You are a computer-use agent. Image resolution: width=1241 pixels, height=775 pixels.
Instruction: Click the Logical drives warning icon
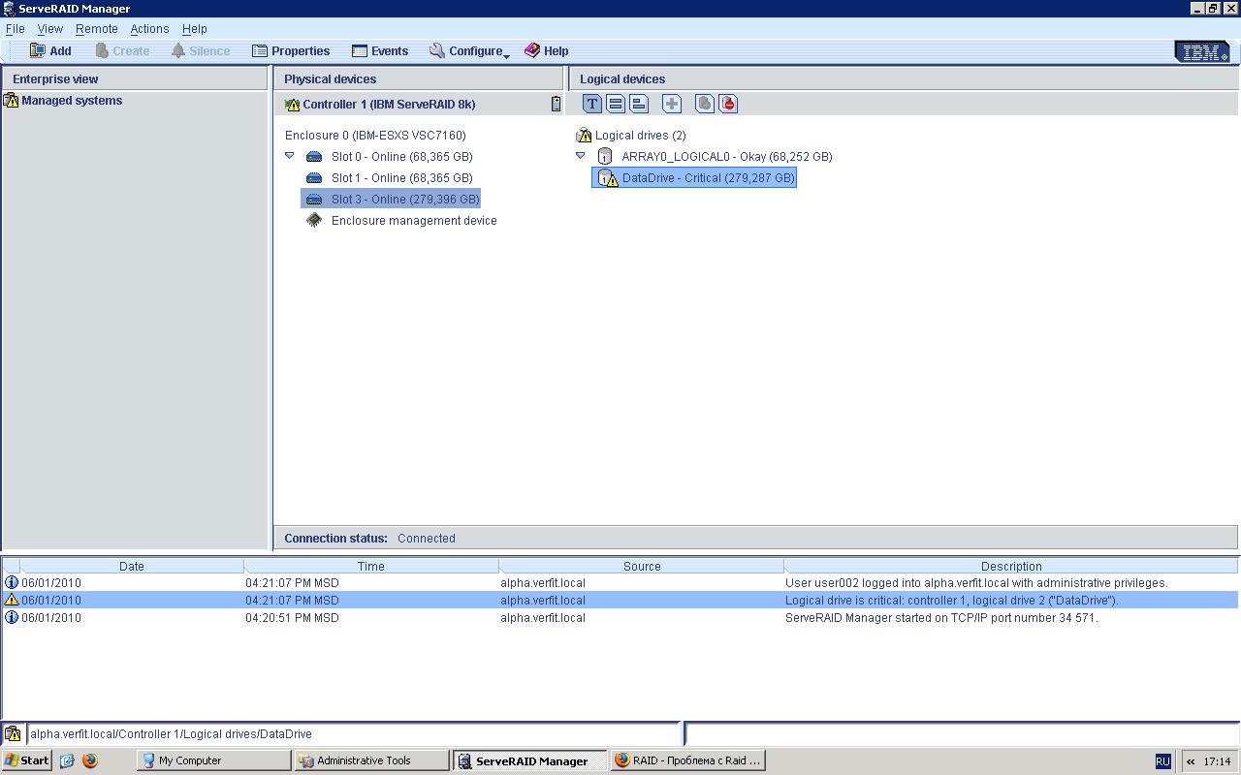coord(584,136)
